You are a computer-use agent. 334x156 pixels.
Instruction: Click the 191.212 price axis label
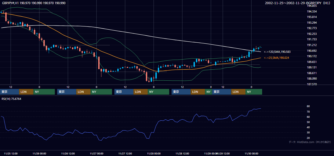312,45
